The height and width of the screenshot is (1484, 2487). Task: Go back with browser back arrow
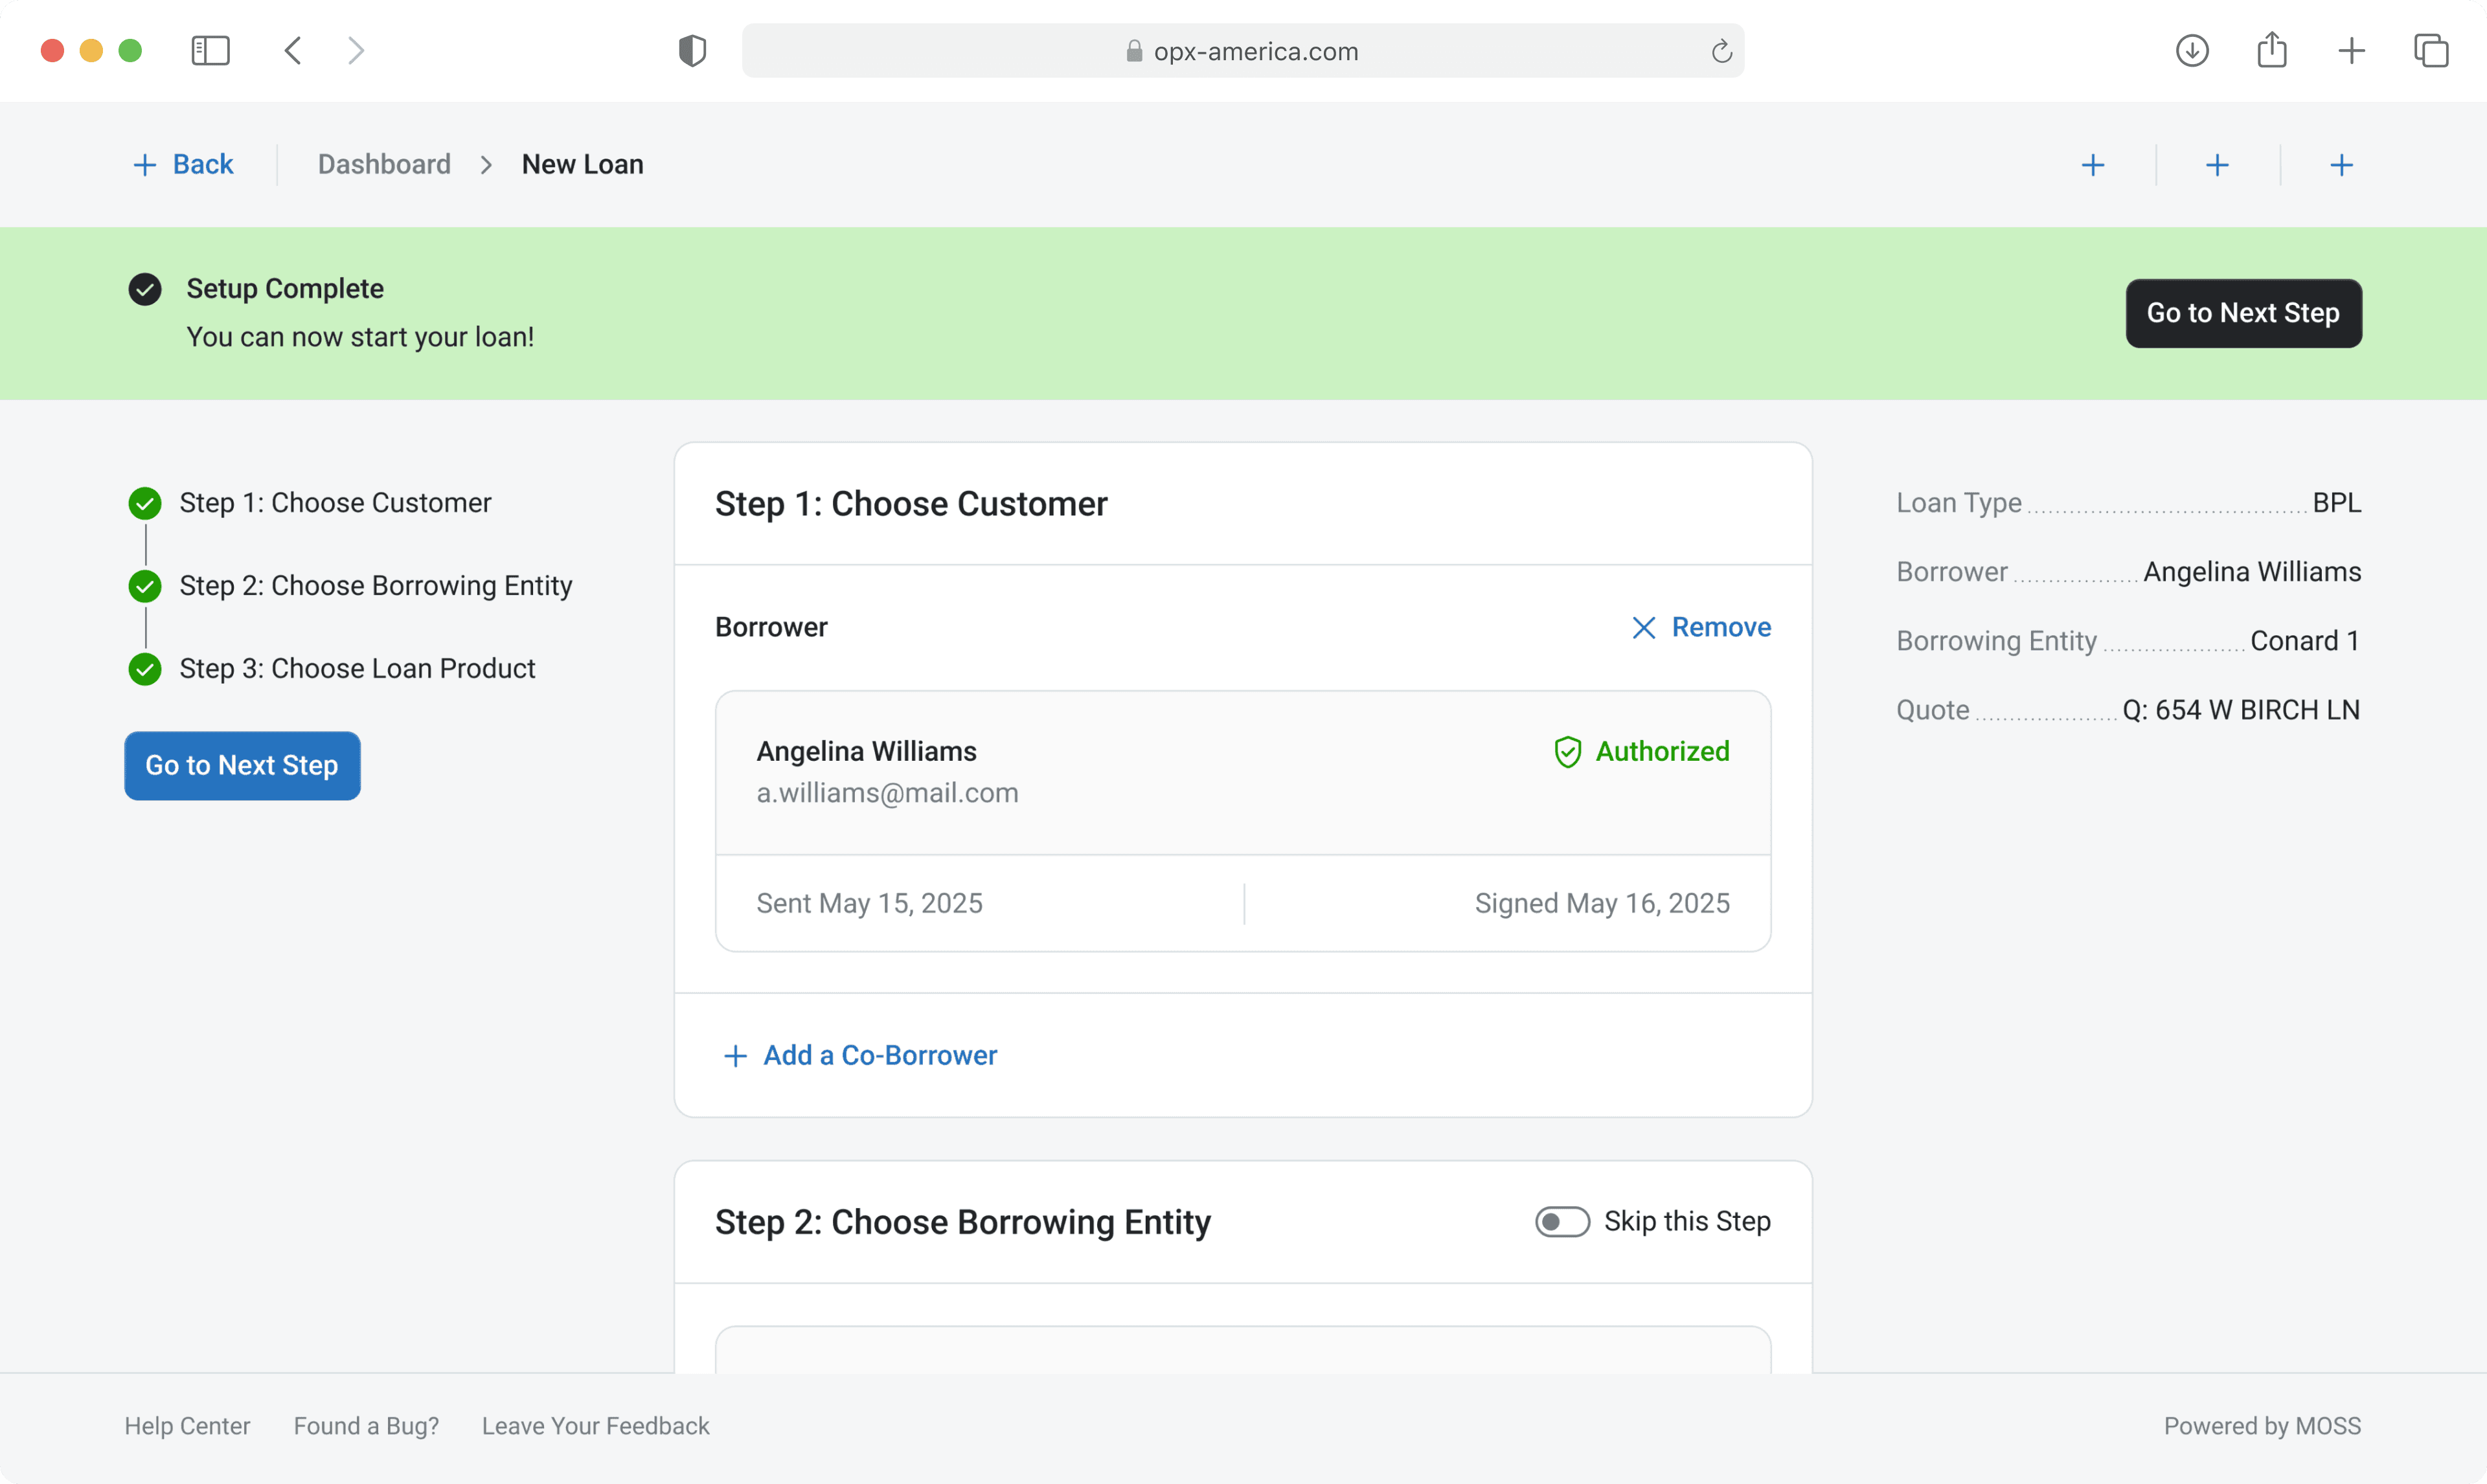[293, 51]
